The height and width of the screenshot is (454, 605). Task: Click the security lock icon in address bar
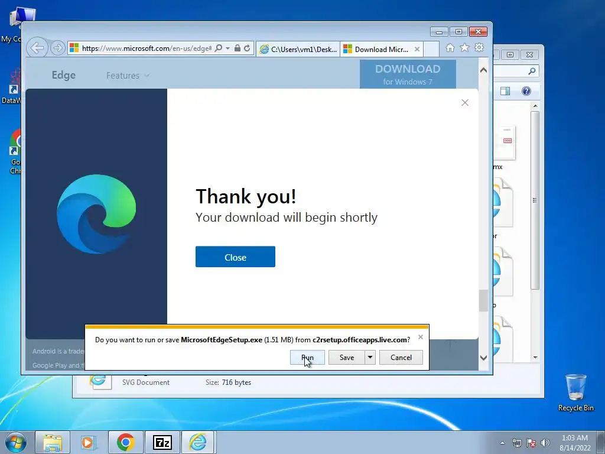[238, 48]
